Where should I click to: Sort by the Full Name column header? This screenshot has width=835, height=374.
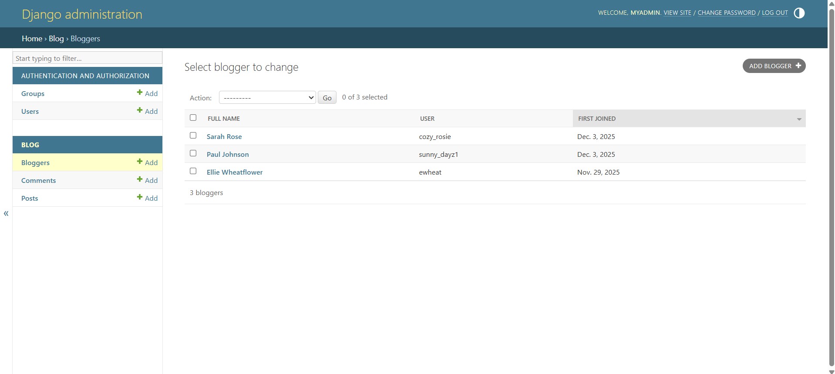[x=224, y=119]
